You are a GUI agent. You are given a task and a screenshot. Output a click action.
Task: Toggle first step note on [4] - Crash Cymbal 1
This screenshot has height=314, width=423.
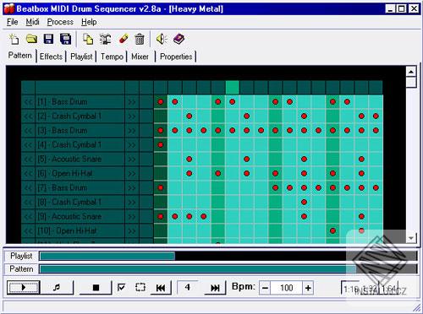(x=161, y=145)
